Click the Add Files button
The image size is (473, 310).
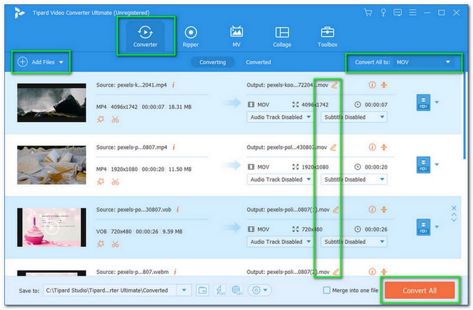coord(36,62)
